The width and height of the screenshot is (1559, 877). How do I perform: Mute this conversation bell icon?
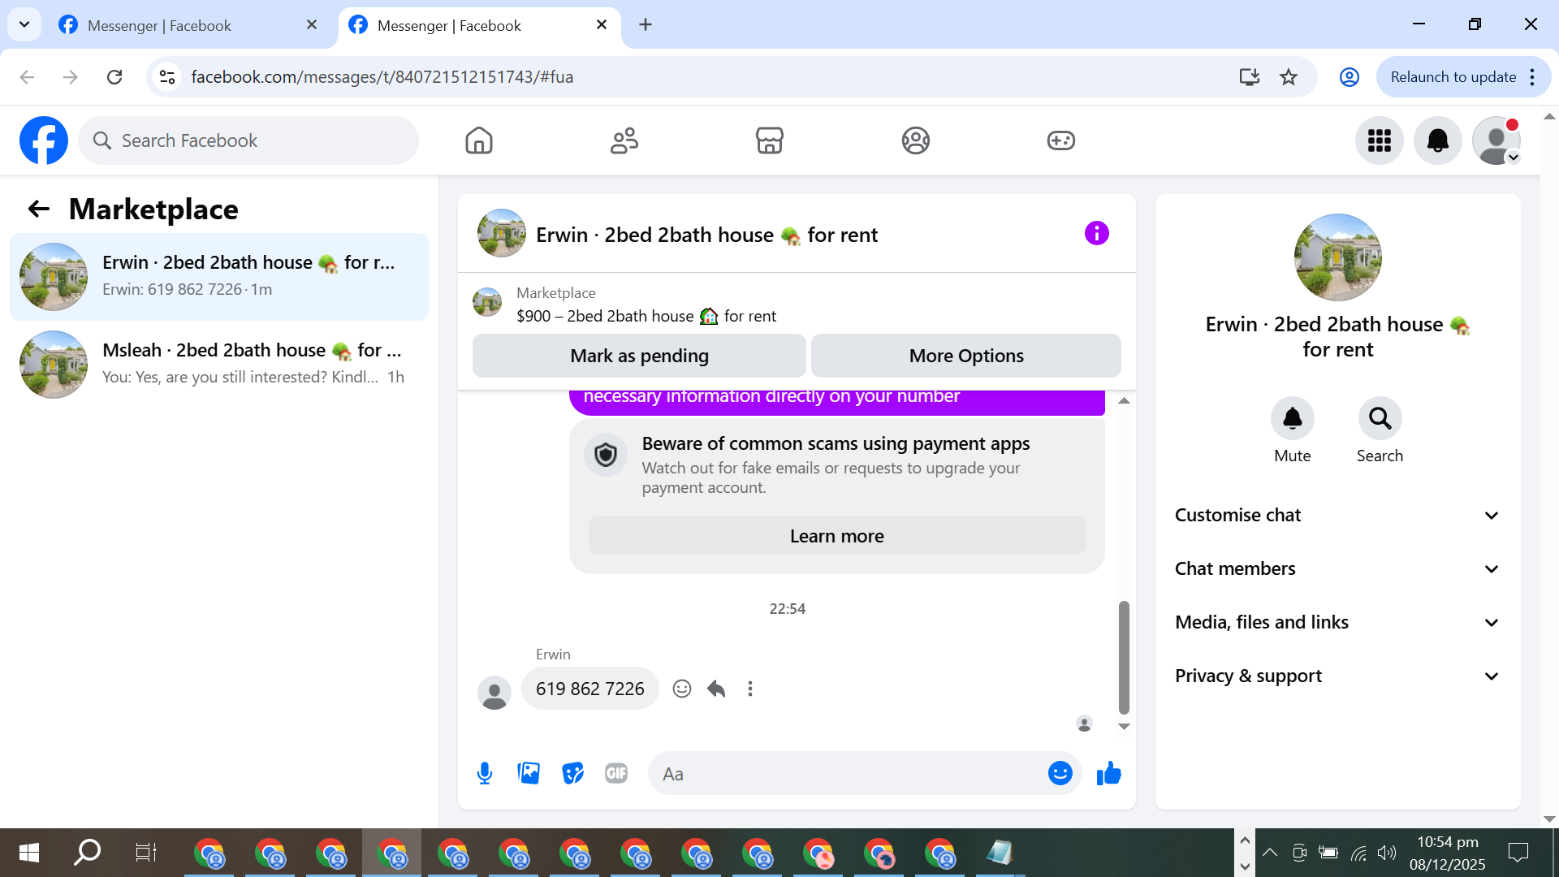[1292, 418]
